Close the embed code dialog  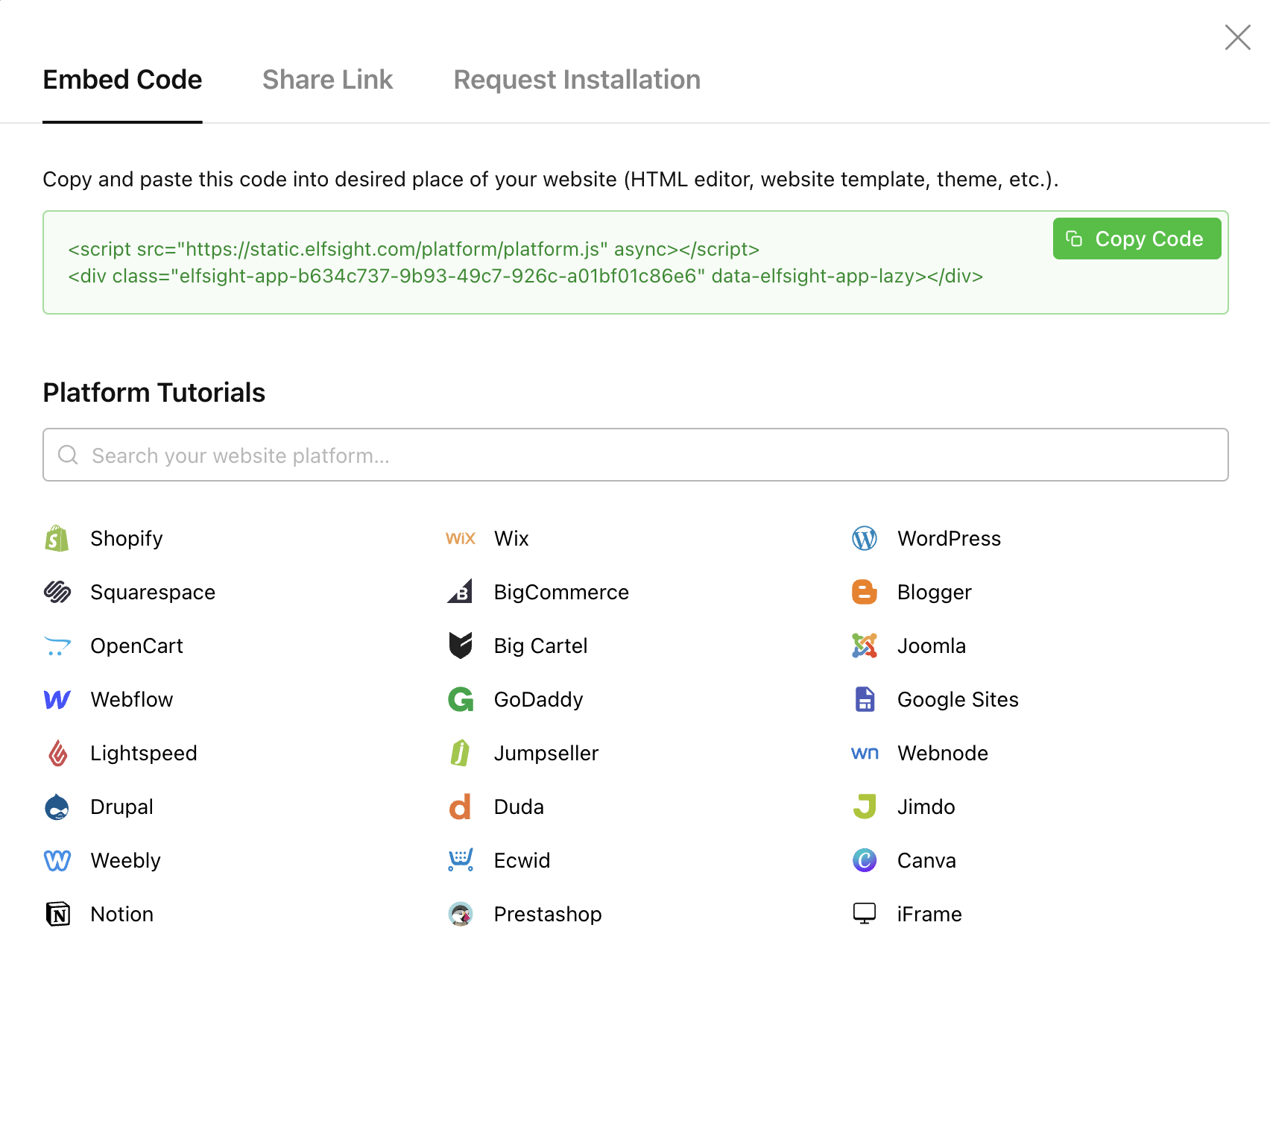coord(1237,37)
